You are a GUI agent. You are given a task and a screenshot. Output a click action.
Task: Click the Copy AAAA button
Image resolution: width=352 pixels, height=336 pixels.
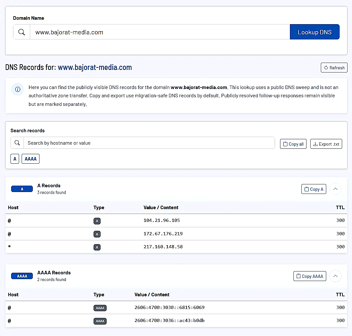point(310,276)
